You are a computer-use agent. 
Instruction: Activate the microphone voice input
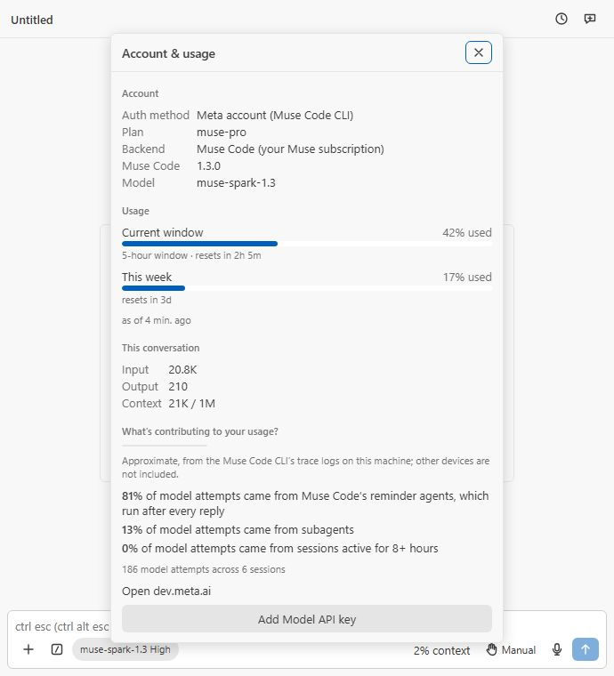click(557, 649)
